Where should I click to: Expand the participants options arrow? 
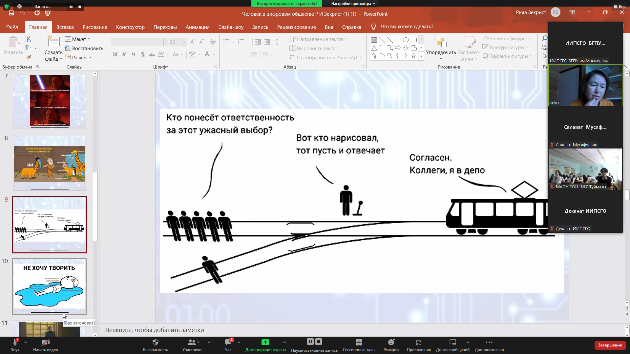click(x=209, y=342)
